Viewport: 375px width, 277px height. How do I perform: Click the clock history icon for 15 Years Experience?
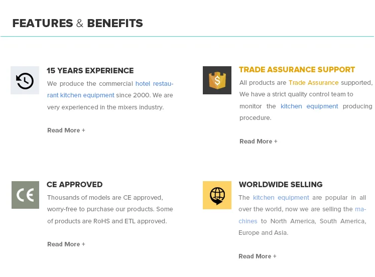click(25, 80)
